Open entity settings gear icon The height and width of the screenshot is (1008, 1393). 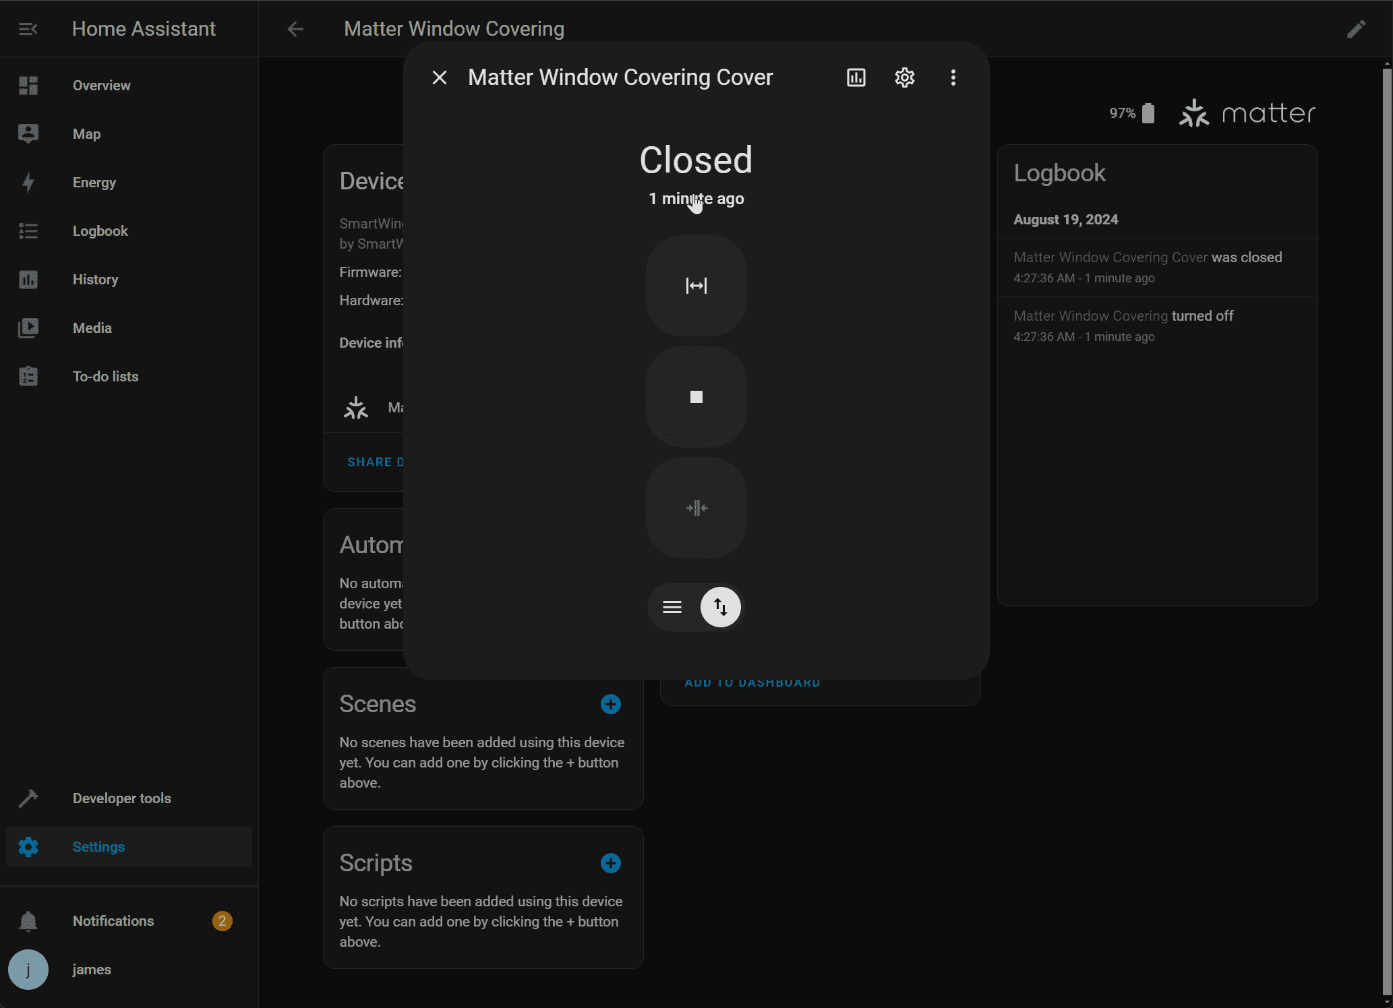point(904,77)
